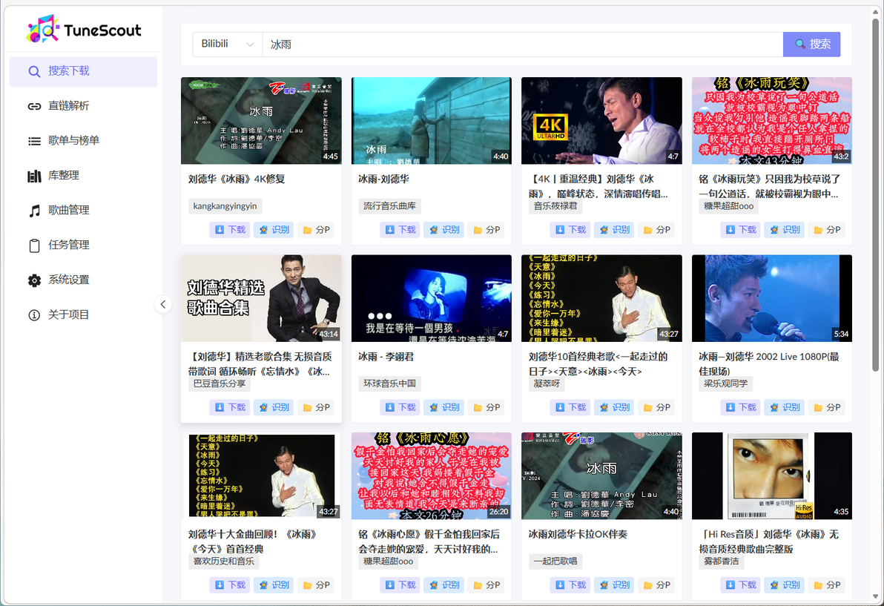Click the uploader tag 一起把歌唱

(x=555, y=561)
